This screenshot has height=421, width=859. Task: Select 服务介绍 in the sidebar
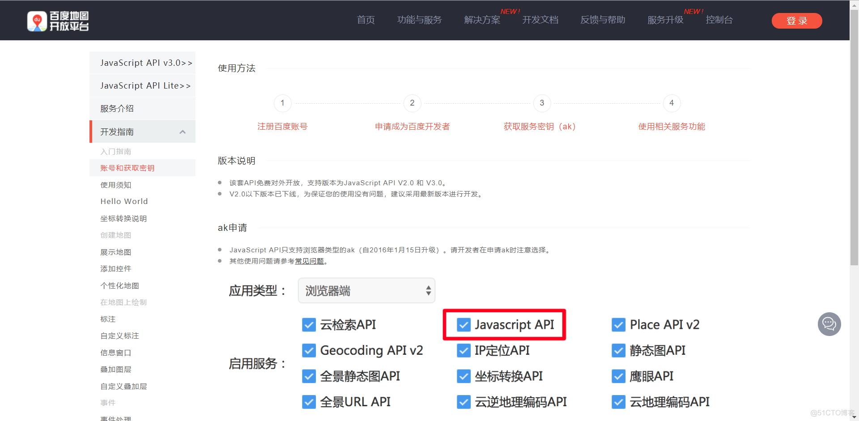(x=142, y=108)
